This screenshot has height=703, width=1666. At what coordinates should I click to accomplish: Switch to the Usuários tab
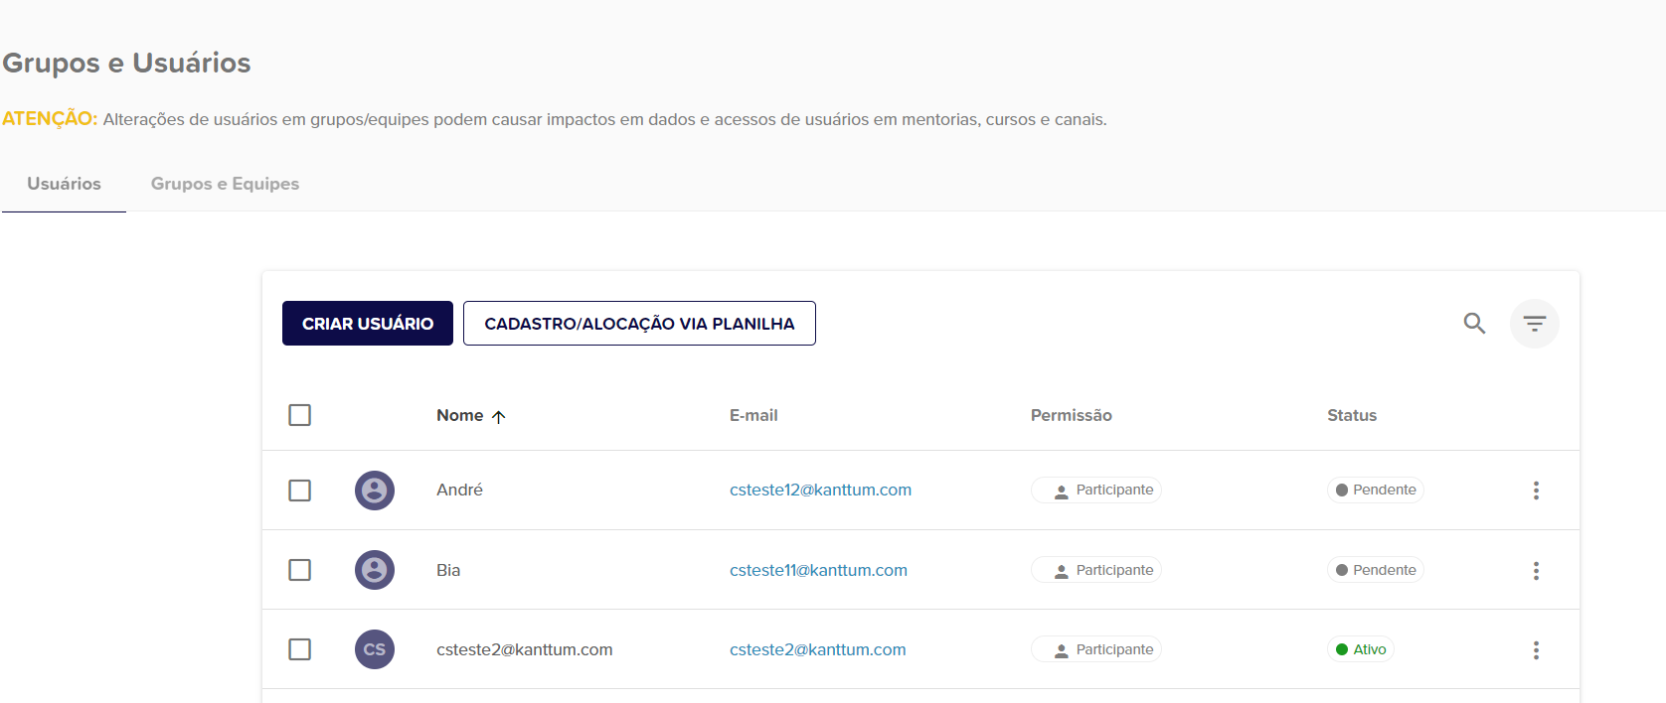64,184
